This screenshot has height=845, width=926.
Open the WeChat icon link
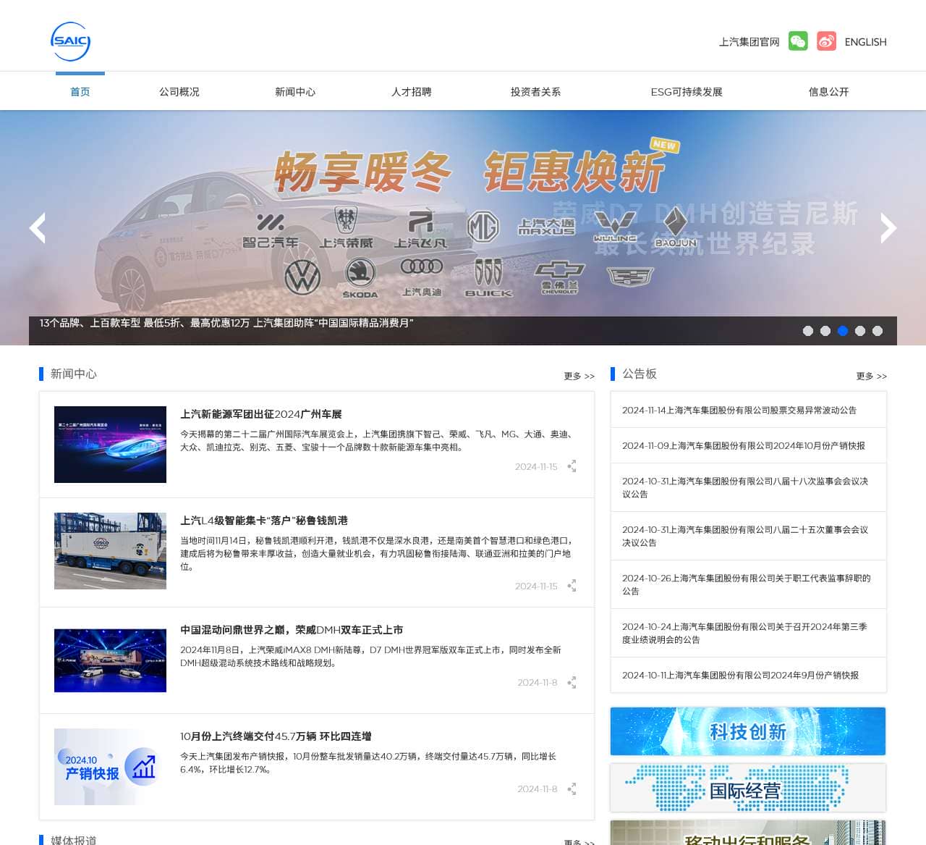click(798, 41)
